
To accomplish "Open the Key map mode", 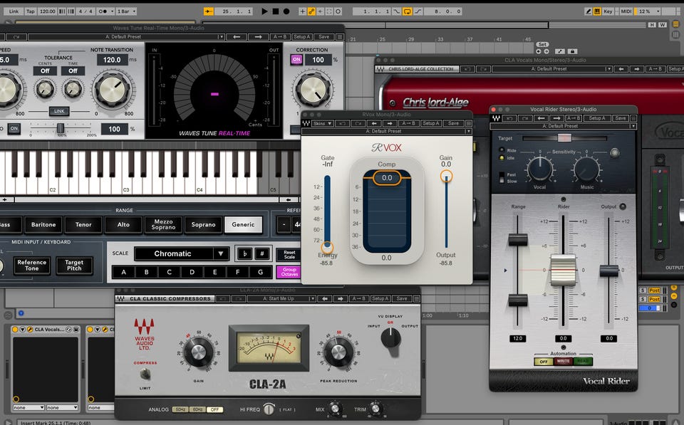I will (x=608, y=11).
